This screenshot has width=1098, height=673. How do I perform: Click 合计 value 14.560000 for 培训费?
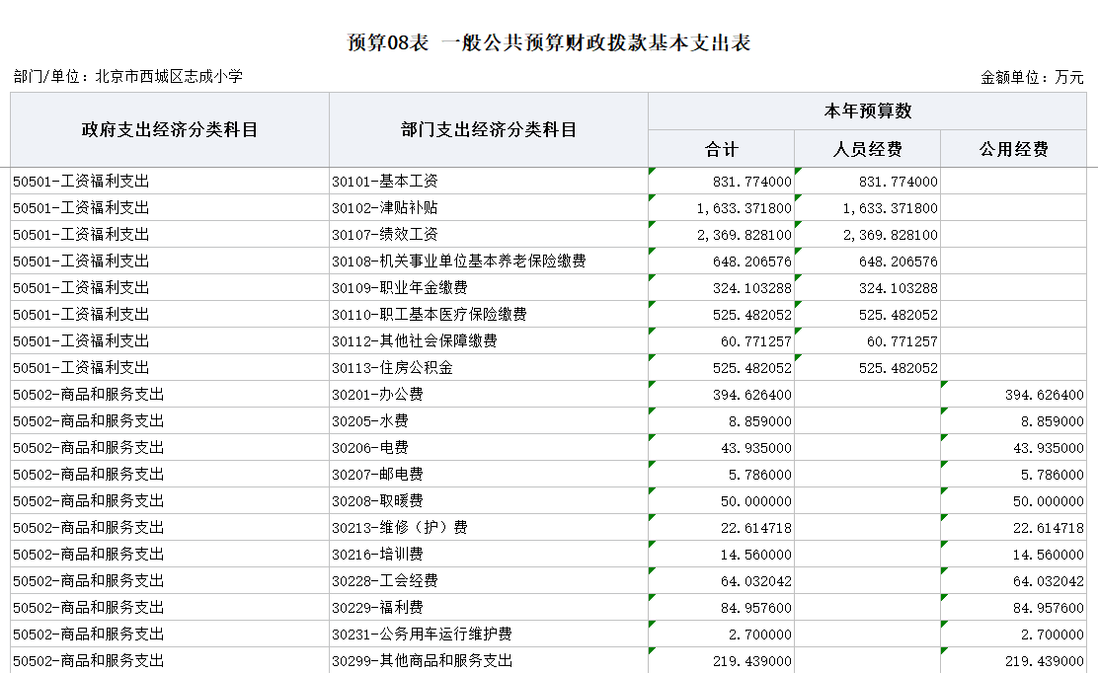(x=721, y=554)
